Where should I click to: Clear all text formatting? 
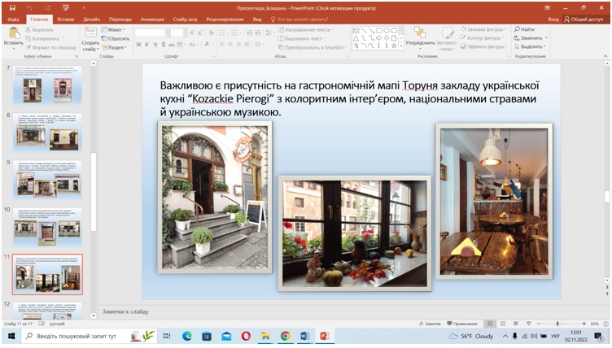point(211,33)
